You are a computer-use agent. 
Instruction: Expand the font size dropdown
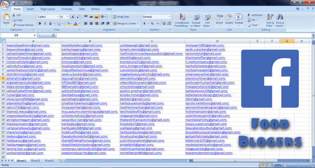coord(68,17)
